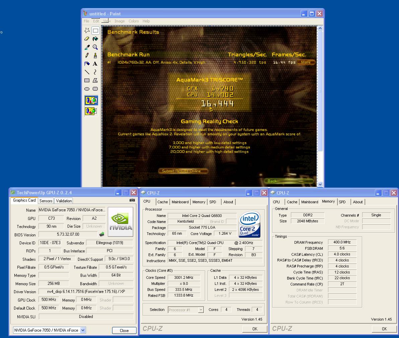399x338 pixels.
Task: Click the Paint vertical scrollbar up arrow
Action: tap(320, 28)
